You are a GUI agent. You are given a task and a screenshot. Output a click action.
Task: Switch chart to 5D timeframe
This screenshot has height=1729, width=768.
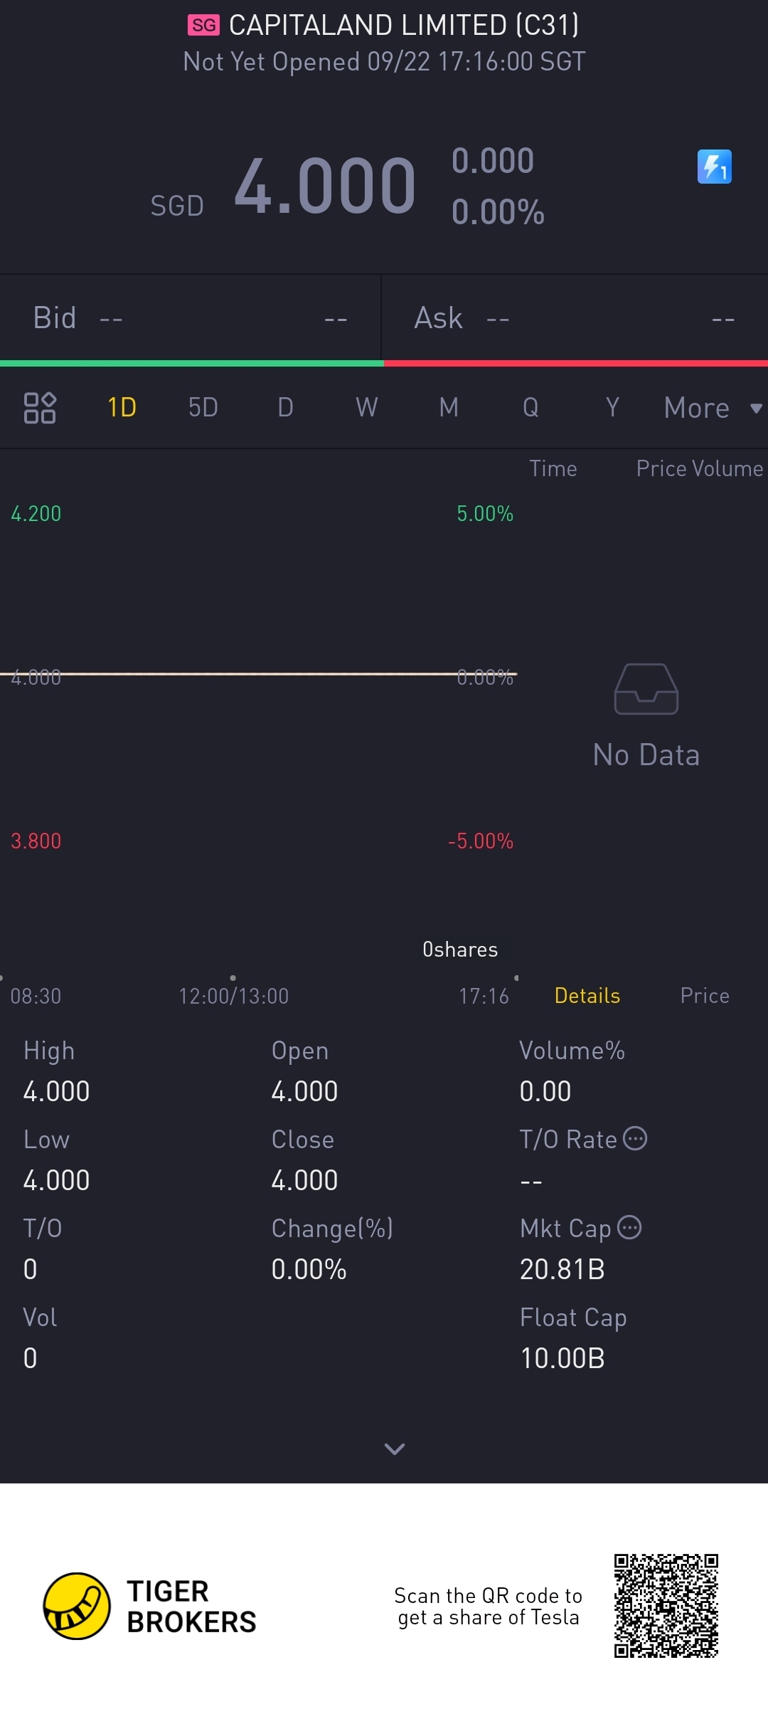click(203, 408)
